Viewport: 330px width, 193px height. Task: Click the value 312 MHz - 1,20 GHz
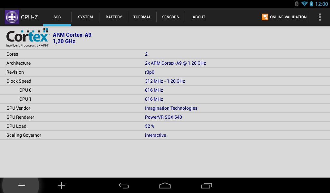165,81
